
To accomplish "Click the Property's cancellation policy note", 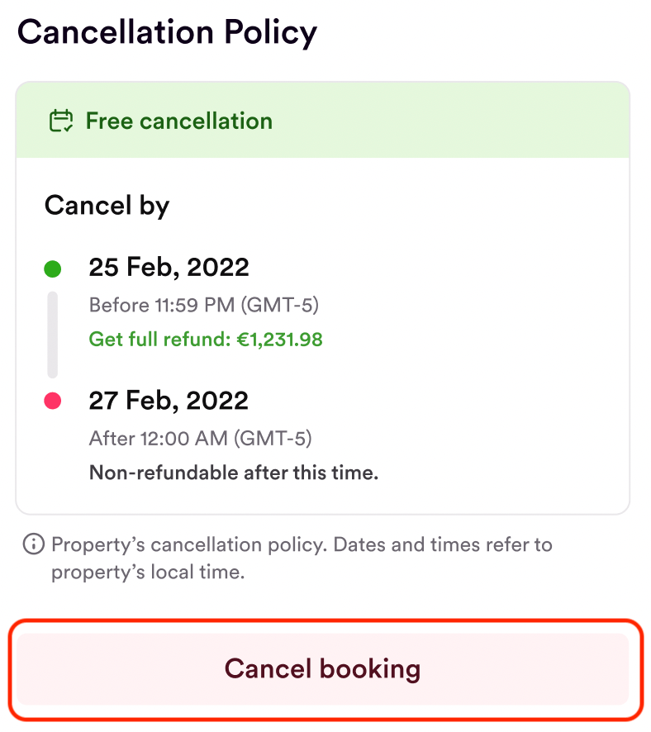I will tap(302, 544).
